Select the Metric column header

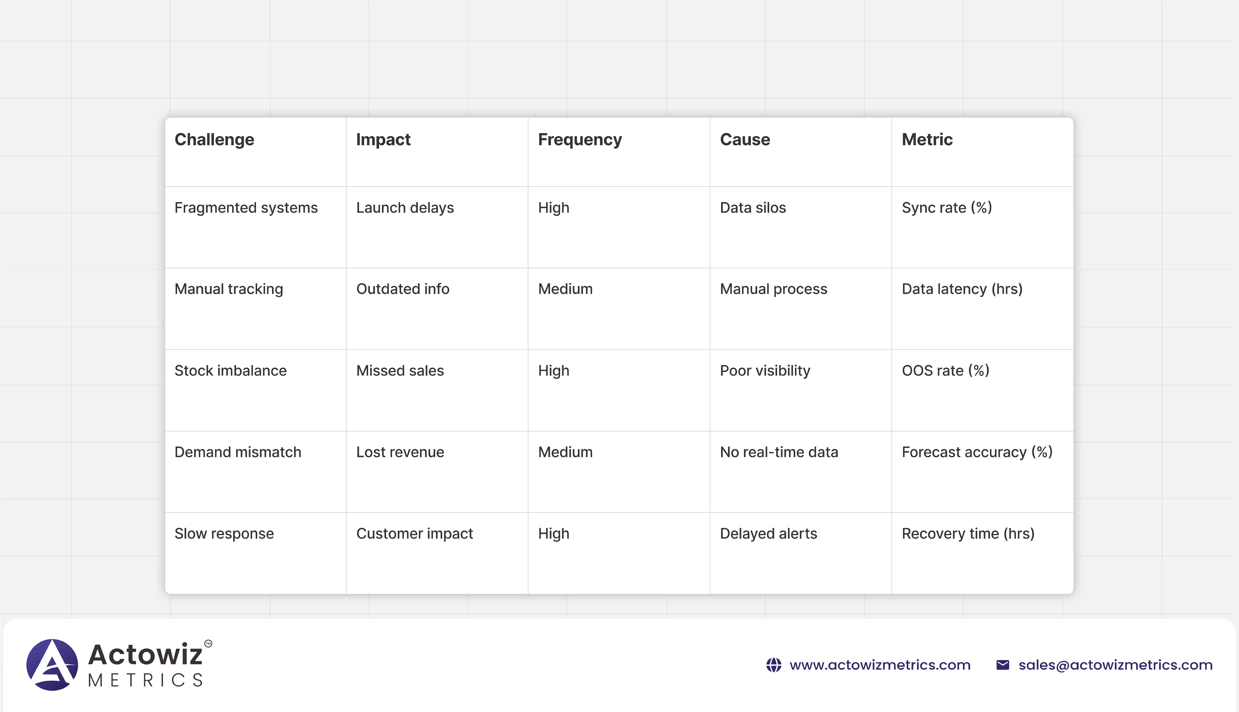pos(927,140)
